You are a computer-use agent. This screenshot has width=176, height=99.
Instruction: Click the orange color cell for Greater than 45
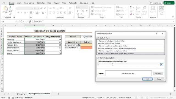[86, 48]
